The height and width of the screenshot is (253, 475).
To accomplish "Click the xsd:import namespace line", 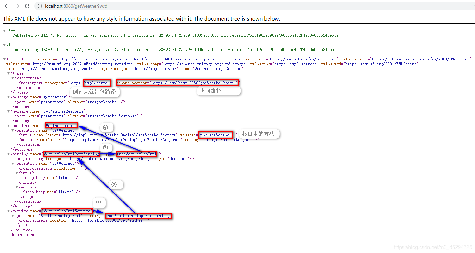I will 131,83.
